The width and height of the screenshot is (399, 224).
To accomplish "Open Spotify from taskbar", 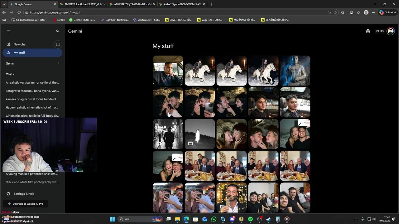I will [x=250, y=219].
